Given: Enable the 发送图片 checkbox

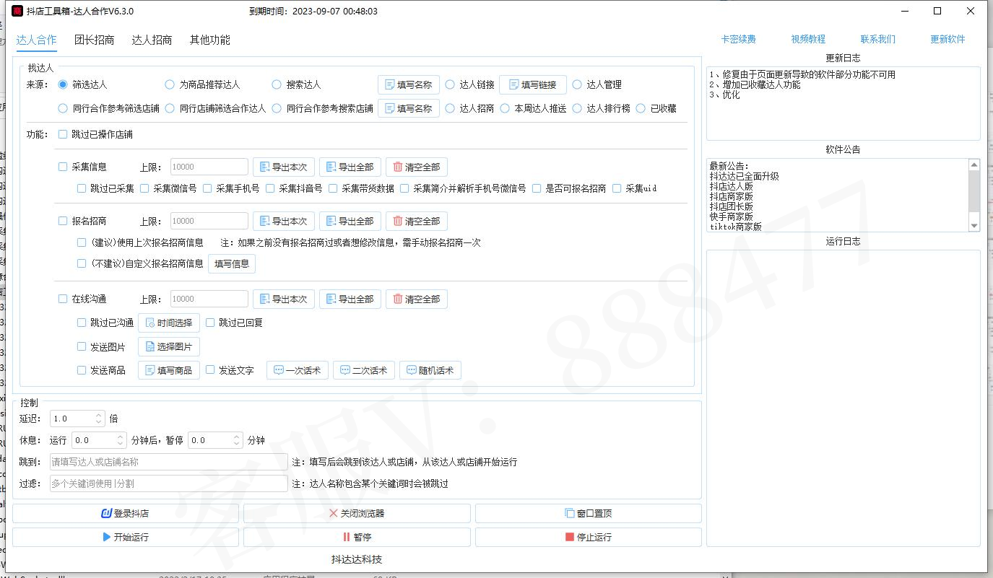Looking at the screenshot, I should (x=82, y=346).
